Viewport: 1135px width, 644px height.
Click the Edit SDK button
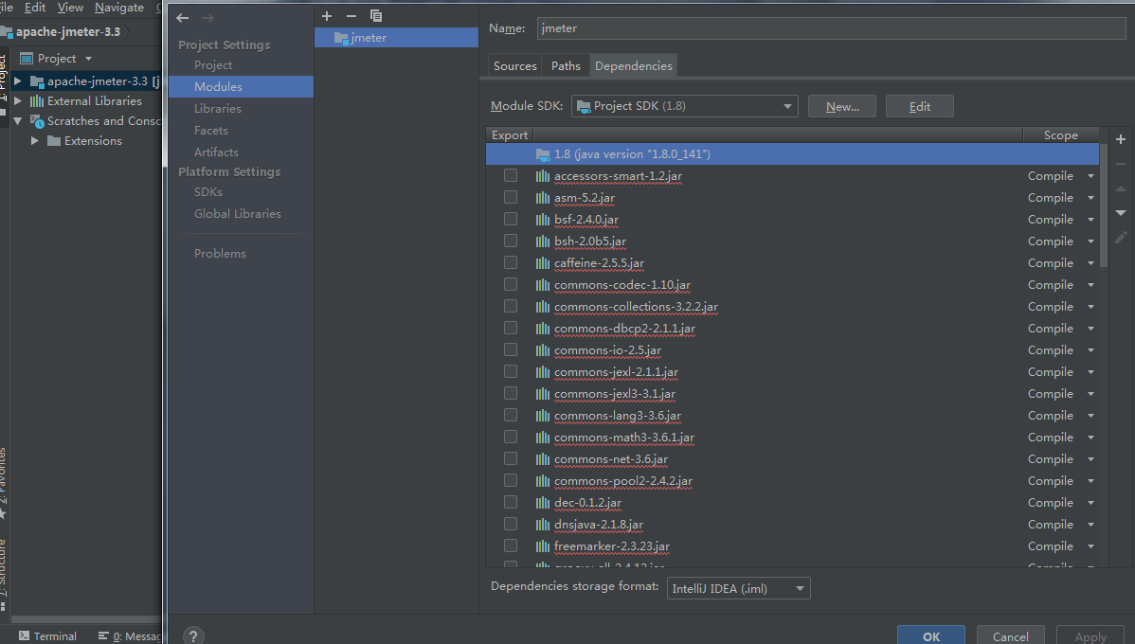[919, 106]
